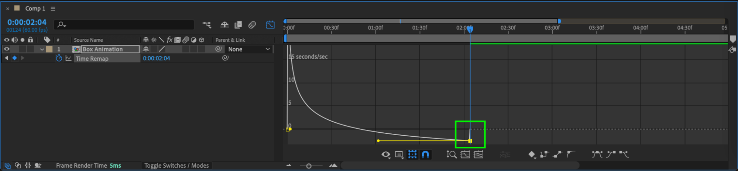Screen dimensions: 738x171
Task: Click Toggle Switches / Modes button
Action: [176, 165]
